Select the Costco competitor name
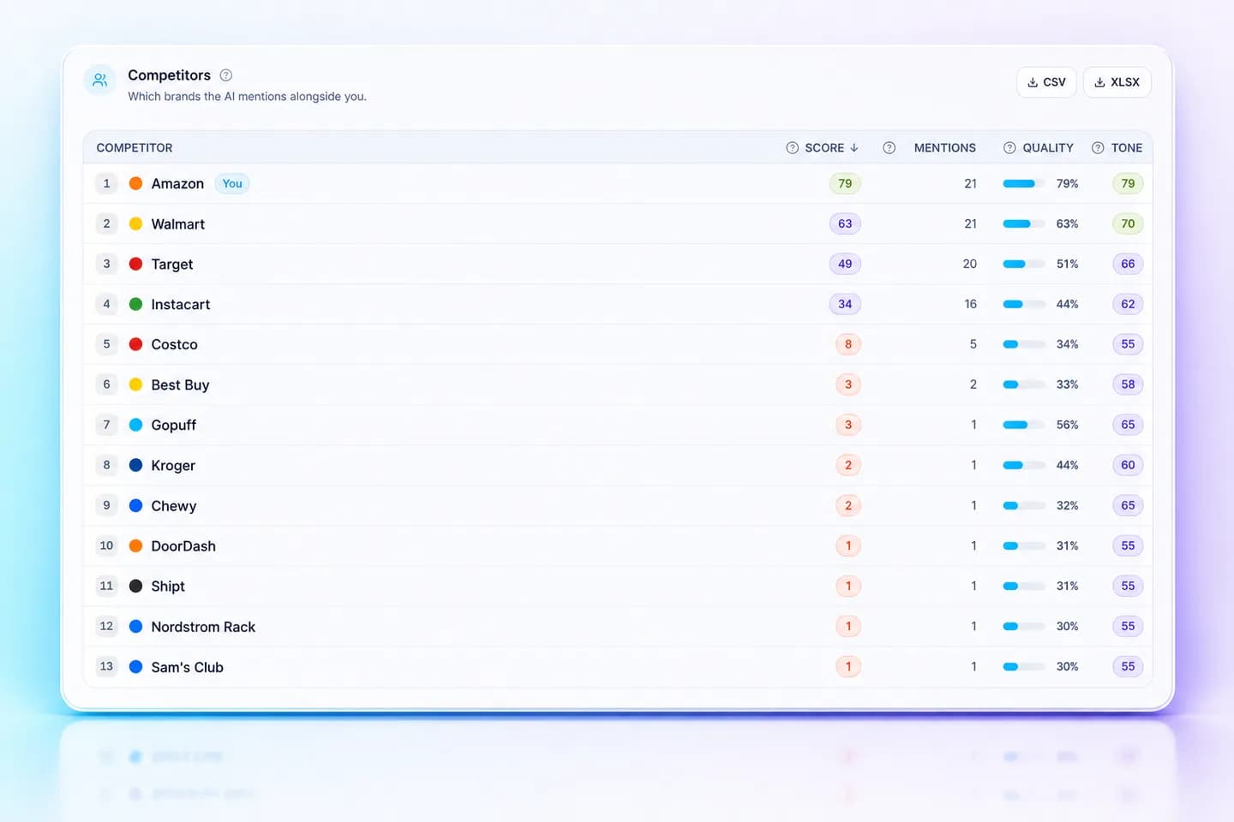The image size is (1234, 822). click(175, 344)
